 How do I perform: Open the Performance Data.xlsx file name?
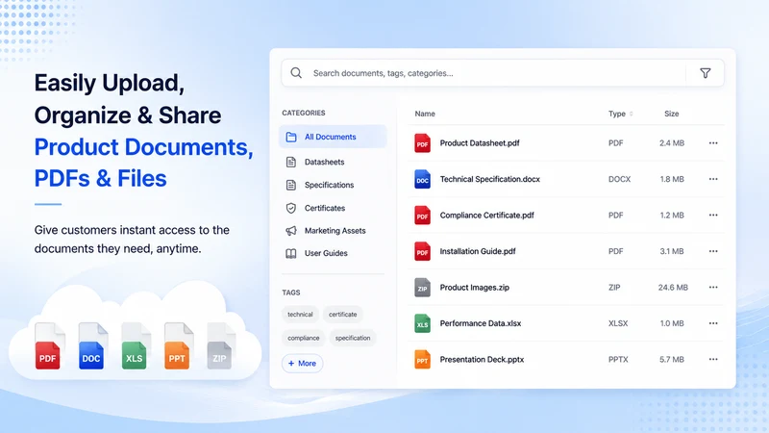click(x=480, y=323)
